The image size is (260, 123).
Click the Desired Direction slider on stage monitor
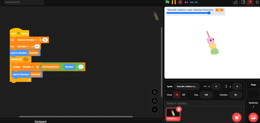coord(195,13)
